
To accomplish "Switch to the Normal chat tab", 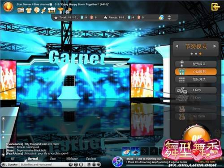I will [33, 159].
